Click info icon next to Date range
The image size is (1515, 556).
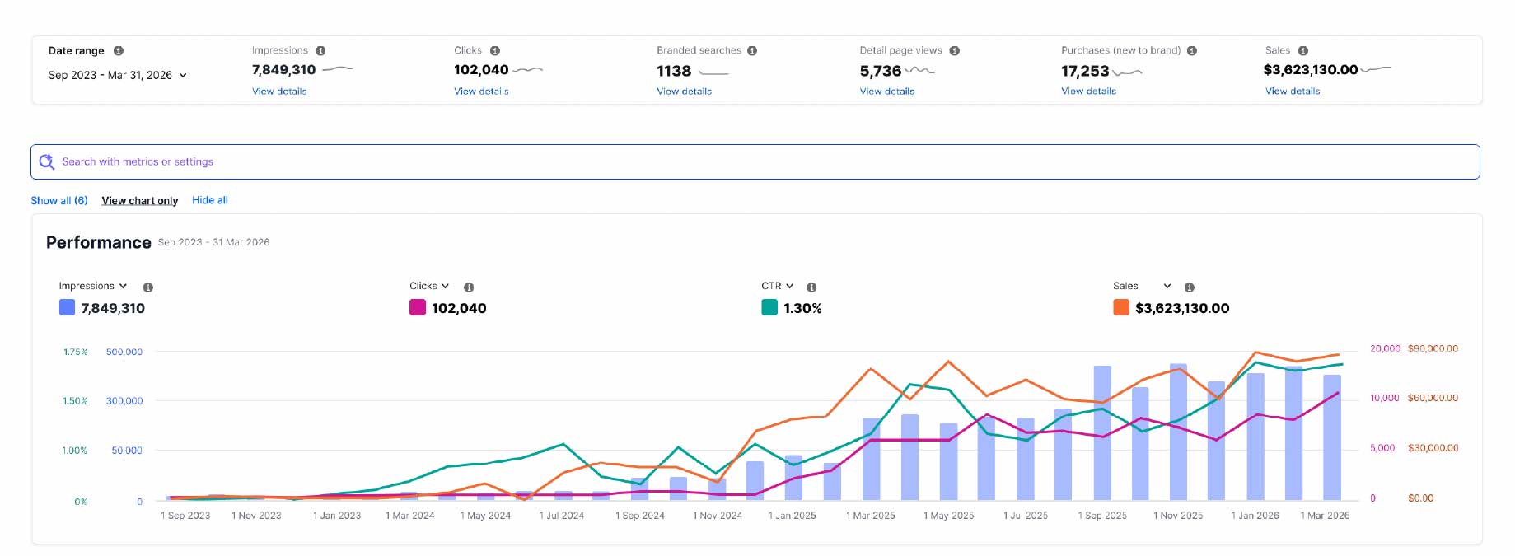(119, 51)
